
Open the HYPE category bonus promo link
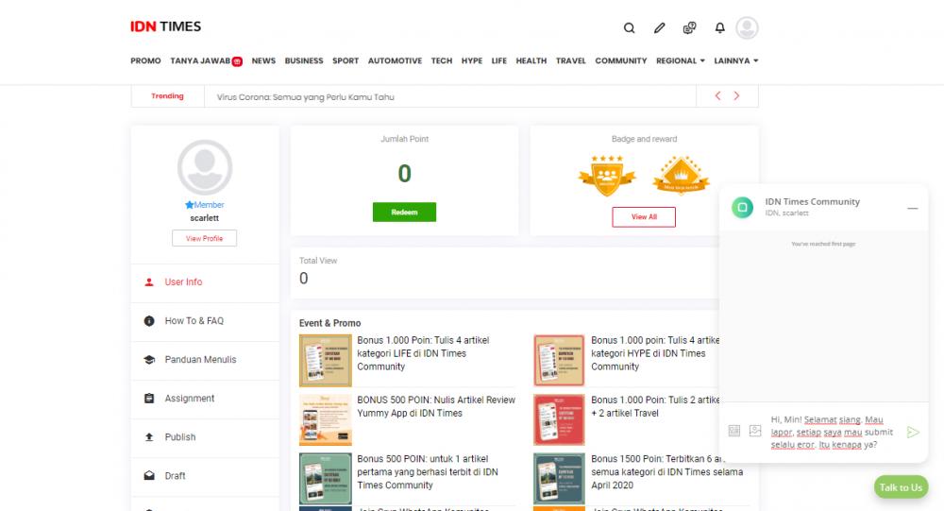click(655, 353)
